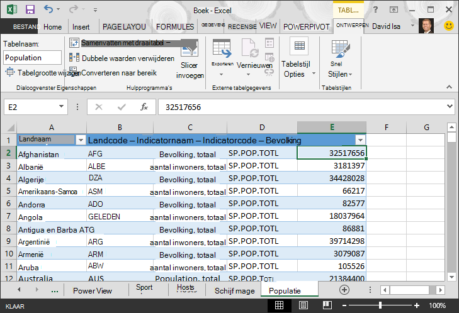Collapse the ribbon with the chevron
The width and height of the screenshot is (459, 313).
pyautogui.click(x=449, y=87)
